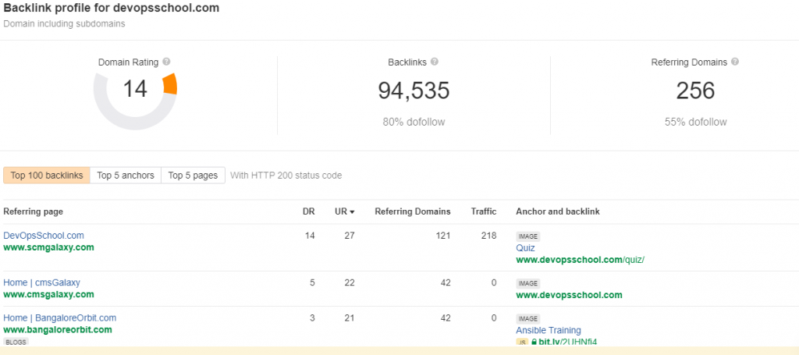
Task: Click the Backlink profile for devopsschool.com heading
Action: pyautogui.click(x=112, y=8)
